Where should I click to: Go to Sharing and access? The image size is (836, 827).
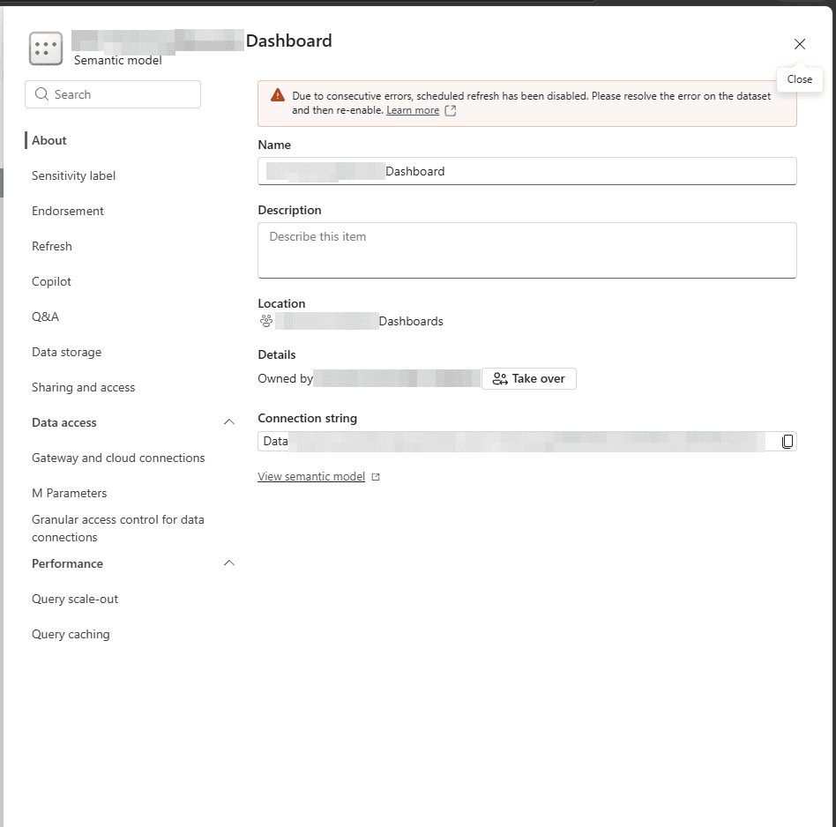coord(83,387)
